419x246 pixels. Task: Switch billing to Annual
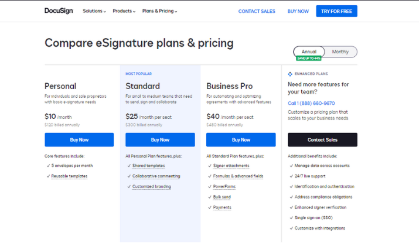point(309,52)
